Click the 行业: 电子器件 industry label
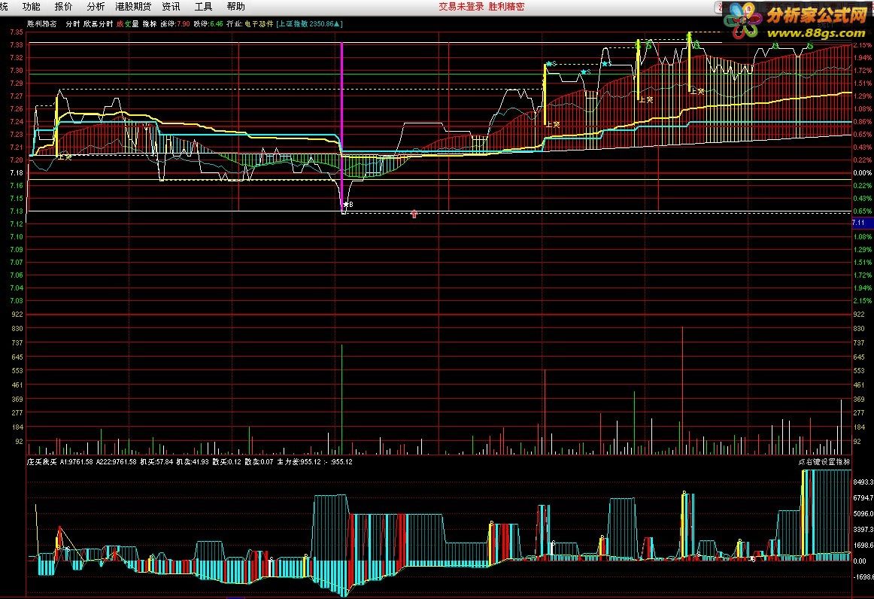 click(250, 24)
